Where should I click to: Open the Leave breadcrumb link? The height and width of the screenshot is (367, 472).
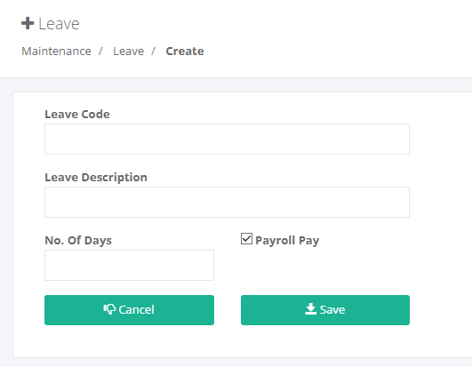[129, 52]
